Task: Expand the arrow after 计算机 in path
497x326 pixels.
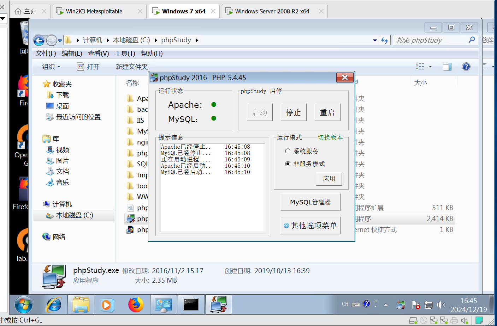Action: click(x=108, y=41)
